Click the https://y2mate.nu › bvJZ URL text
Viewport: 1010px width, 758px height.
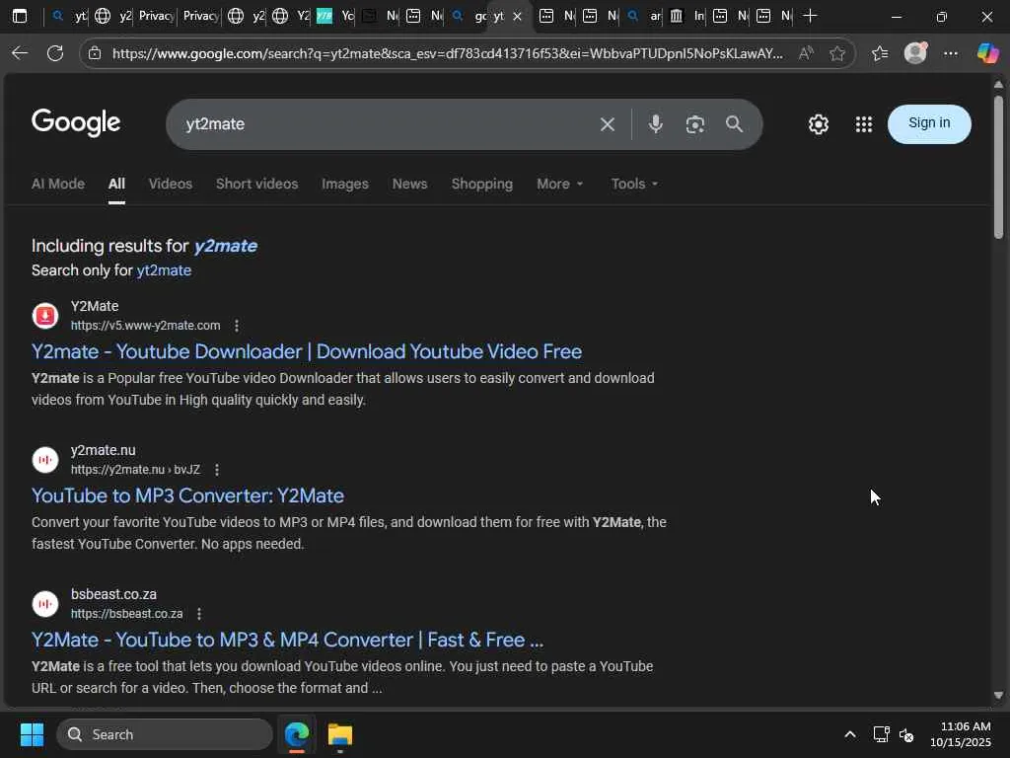[x=135, y=470]
